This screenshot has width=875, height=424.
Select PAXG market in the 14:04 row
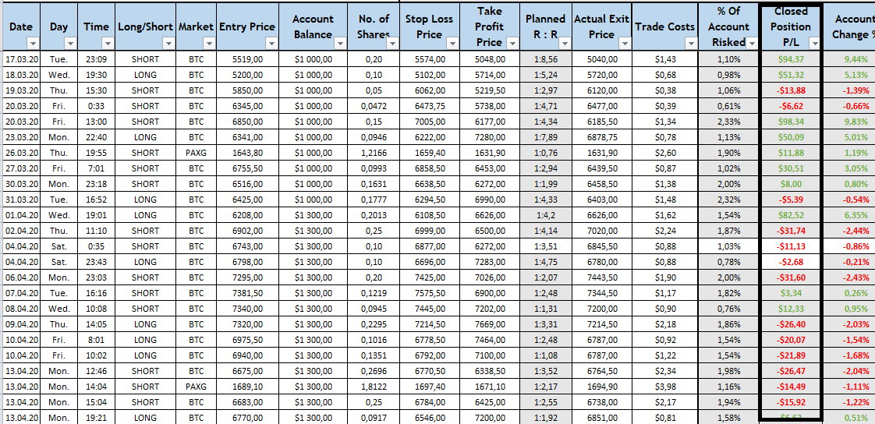(196, 387)
